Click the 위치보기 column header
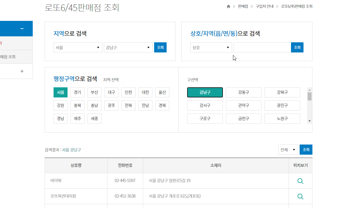Viewport: 363px width, 208px height. [301, 165]
